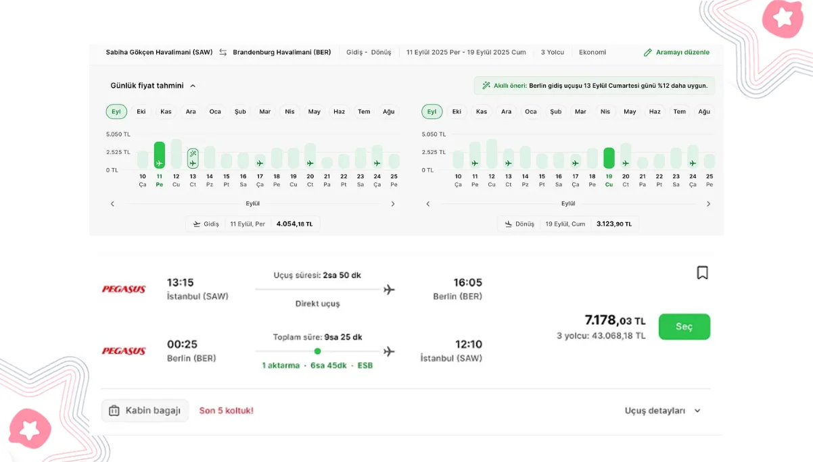The image size is (813, 462).
Task: Select Eki month tab in return chart
Action: 457,111
